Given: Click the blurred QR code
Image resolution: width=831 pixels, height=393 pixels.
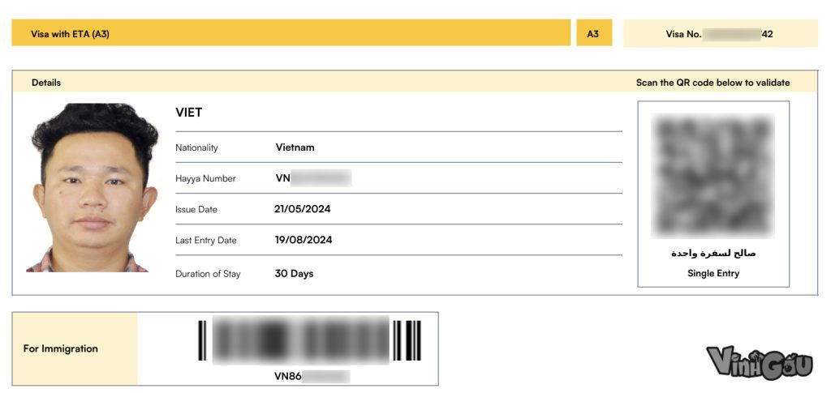Looking at the screenshot, I should click(713, 175).
